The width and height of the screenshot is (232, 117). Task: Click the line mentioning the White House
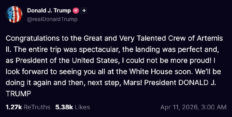pos(113,72)
